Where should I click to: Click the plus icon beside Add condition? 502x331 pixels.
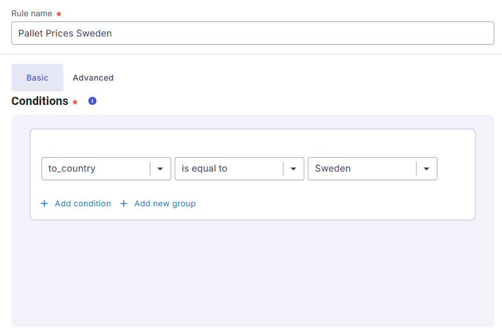[x=45, y=203]
